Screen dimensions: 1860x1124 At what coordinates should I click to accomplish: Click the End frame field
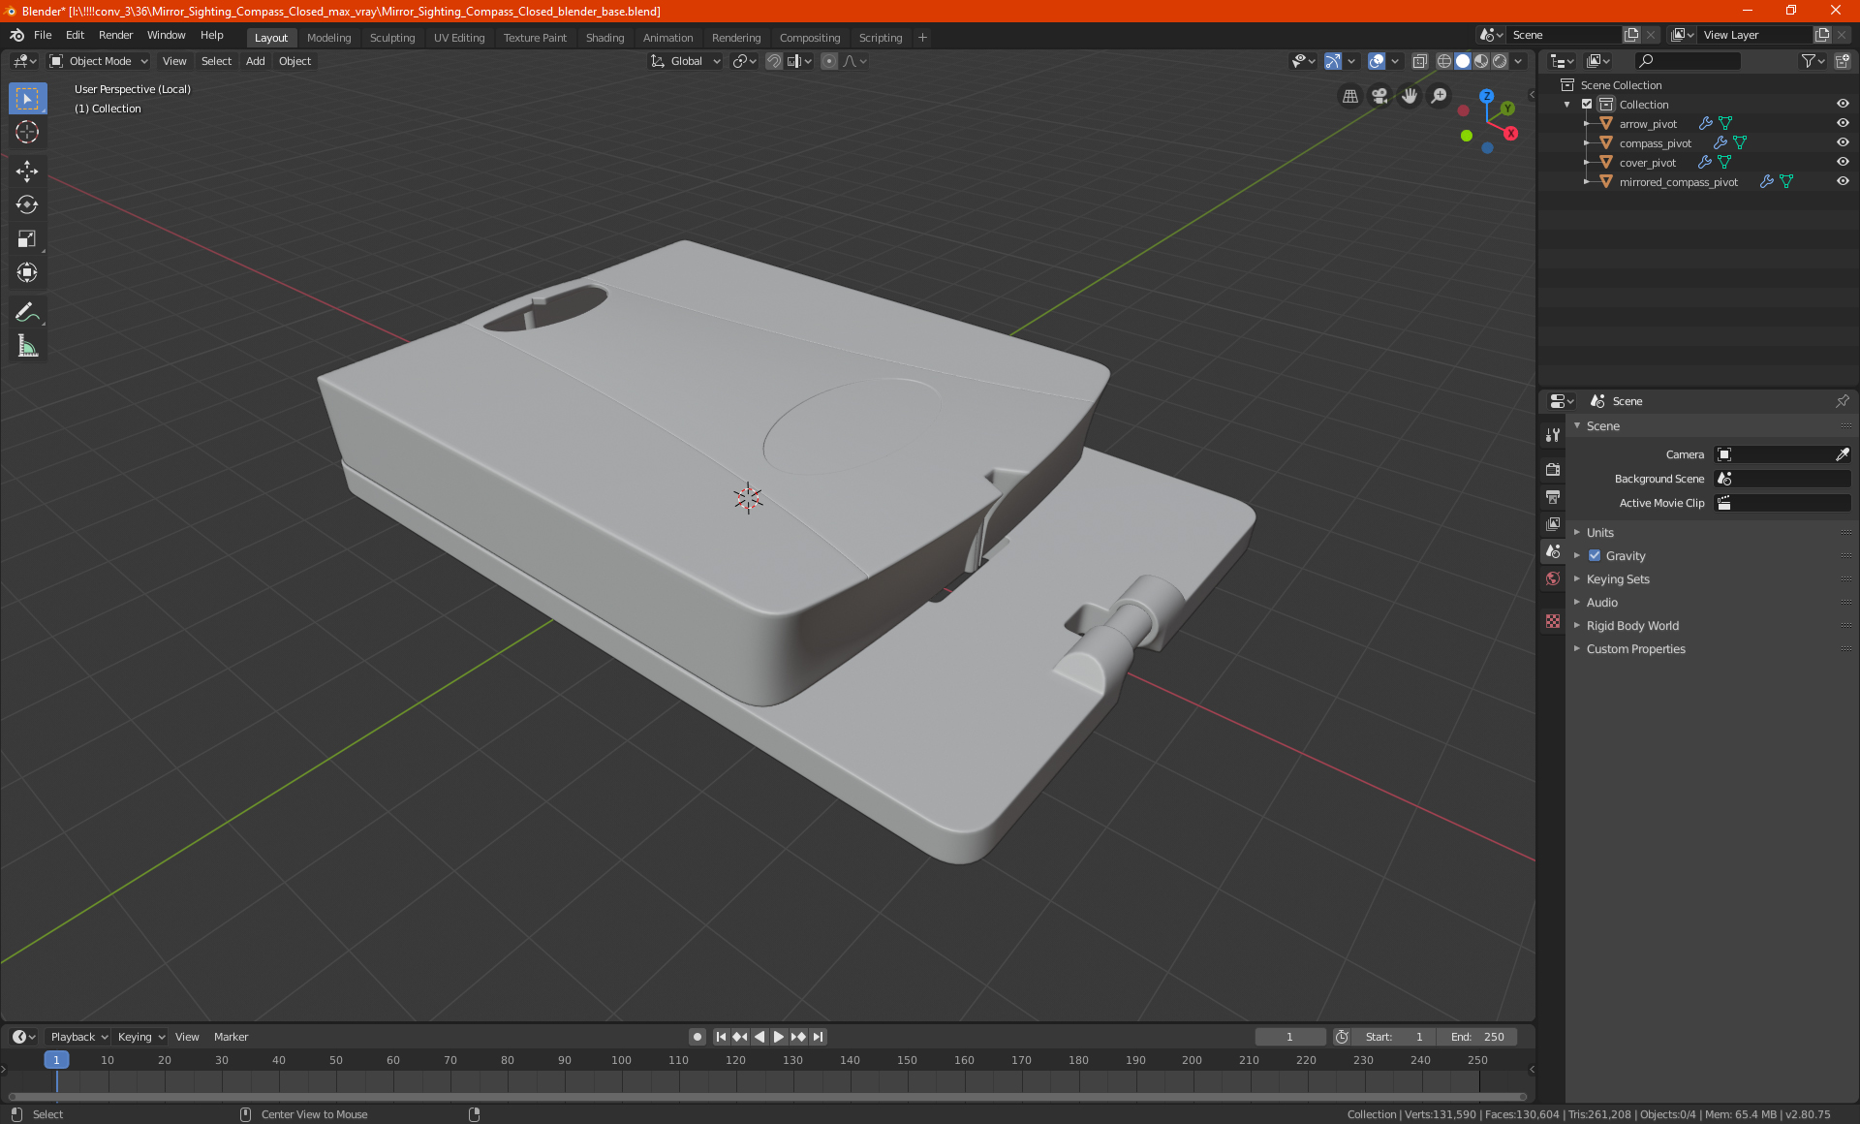point(1477,1037)
